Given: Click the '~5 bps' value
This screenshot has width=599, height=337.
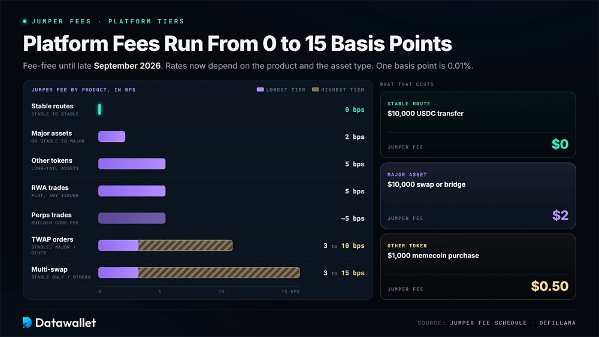Looking at the screenshot, I should 353,218.
